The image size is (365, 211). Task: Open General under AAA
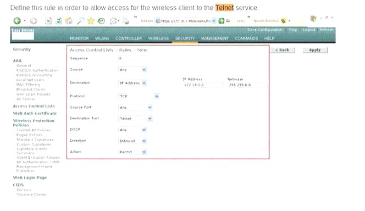[x=24, y=65]
